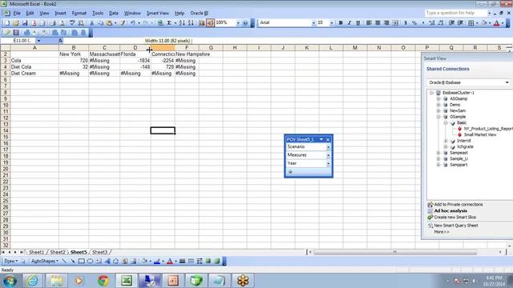Open the font size dropdown
Screen dimensions: 513x288
331,23
